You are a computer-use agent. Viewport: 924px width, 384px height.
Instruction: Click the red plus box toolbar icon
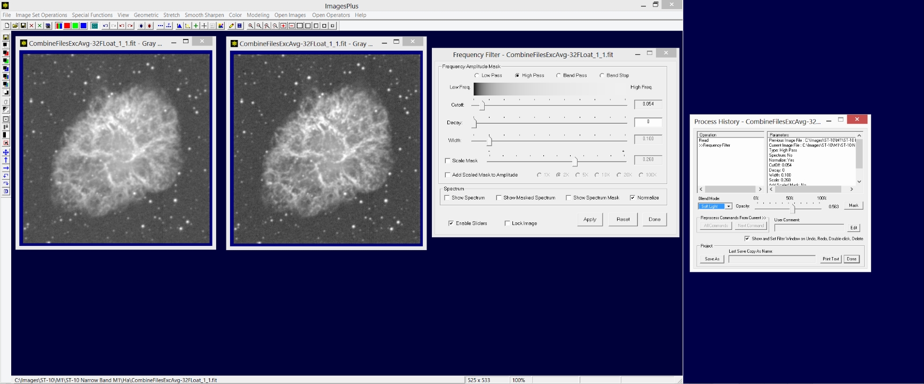coord(283,26)
